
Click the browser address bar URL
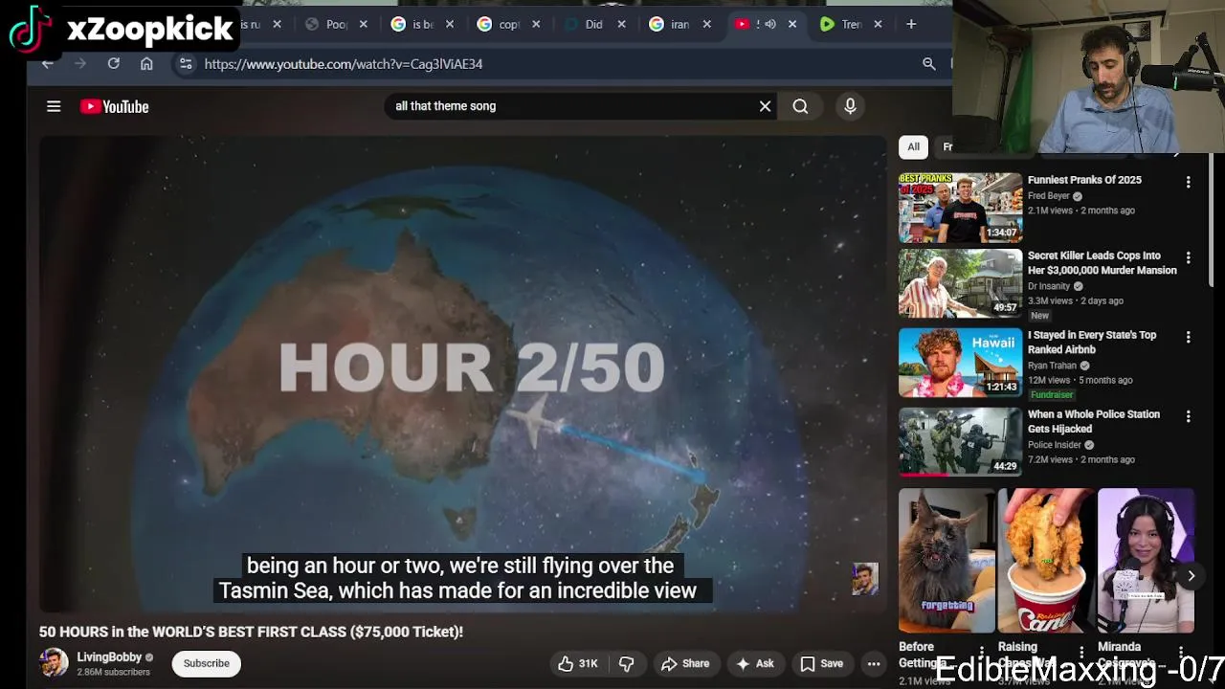click(344, 64)
